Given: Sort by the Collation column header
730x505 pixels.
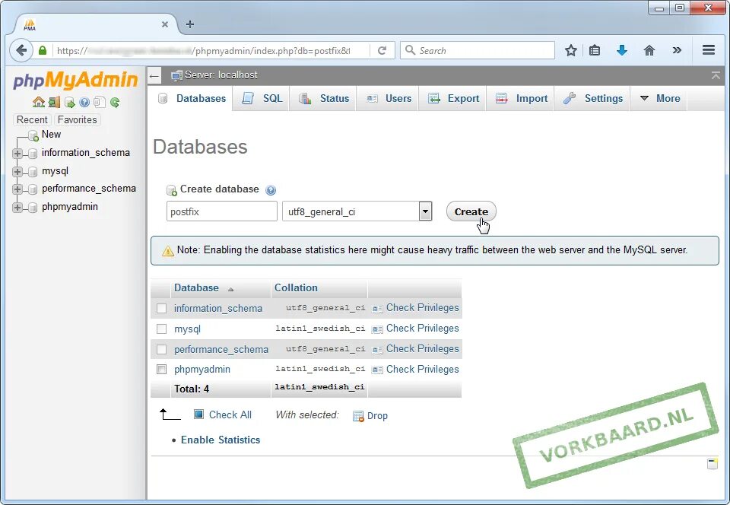Looking at the screenshot, I should 296,287.
